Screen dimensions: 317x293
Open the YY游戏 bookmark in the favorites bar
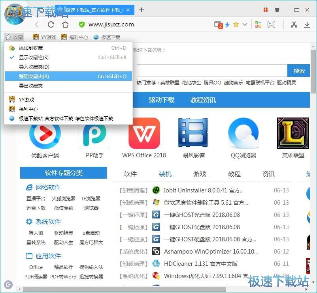[x=45, y=37]
